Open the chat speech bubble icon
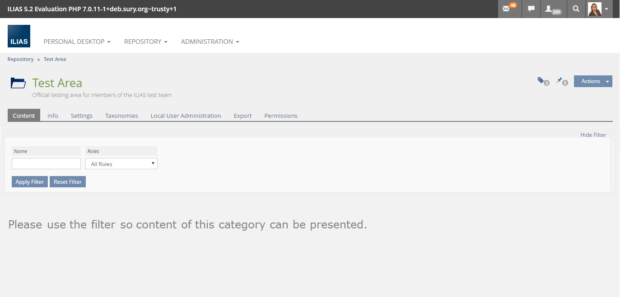The width and height of the screenshot is (620, 297). [x=531, y=9]
